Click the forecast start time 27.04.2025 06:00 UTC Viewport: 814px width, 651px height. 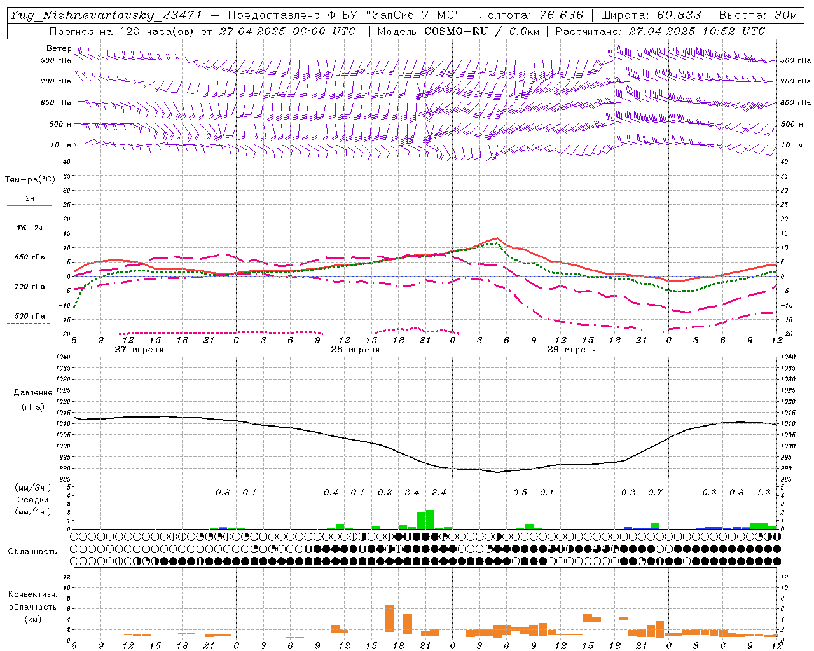coord(287,31)
